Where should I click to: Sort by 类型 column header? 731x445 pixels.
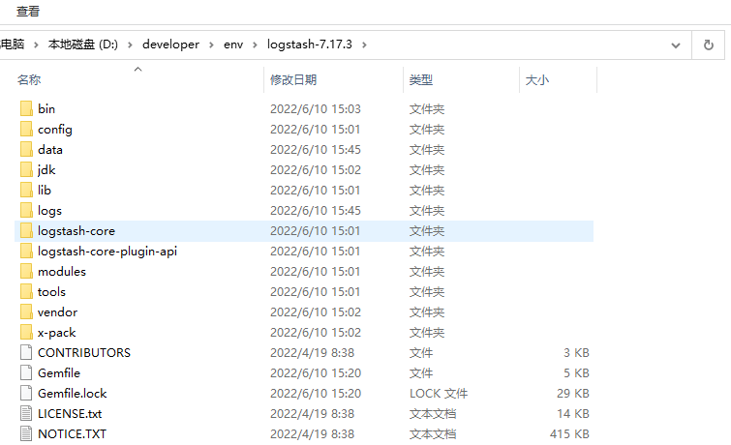[421, 80]
